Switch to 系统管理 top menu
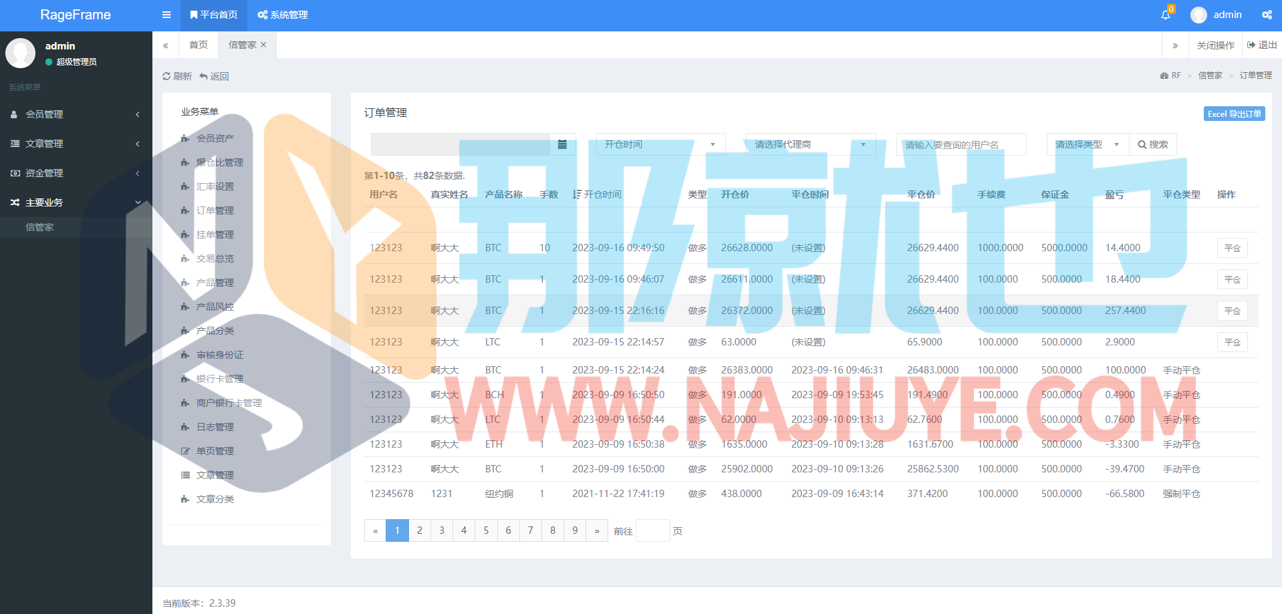 coord(283,15)
